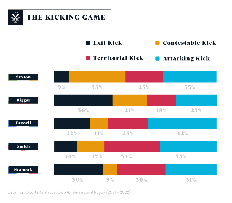Click the Attacking Kick legend swatch
The image size is (232, 203).
click(x=157, y=58)
